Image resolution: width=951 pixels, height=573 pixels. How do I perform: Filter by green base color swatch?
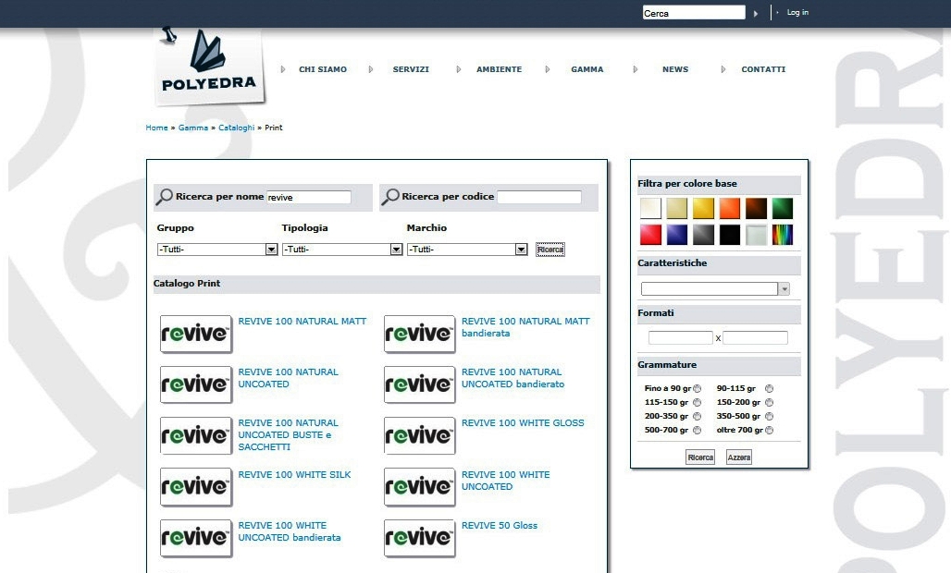coord(783,208)
